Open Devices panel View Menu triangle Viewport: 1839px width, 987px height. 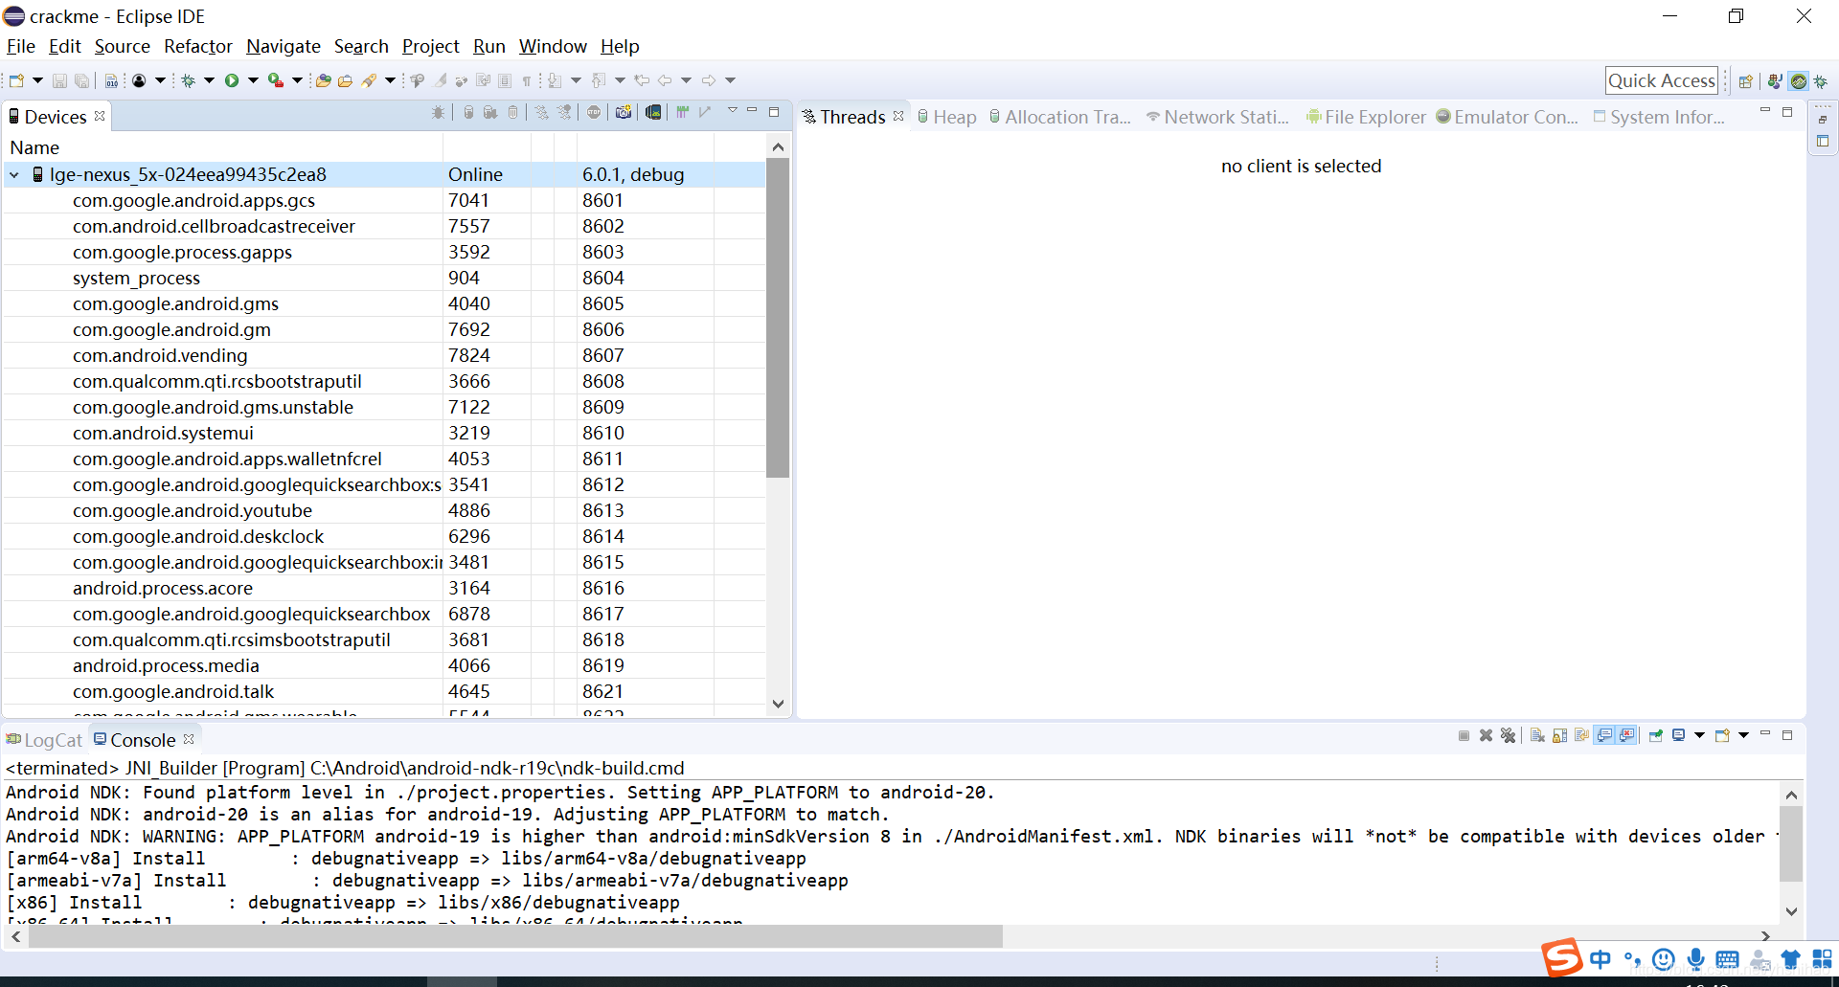tap(733, 111)
